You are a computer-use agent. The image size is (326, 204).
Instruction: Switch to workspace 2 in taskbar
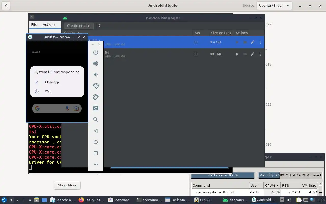pos(17,200)
